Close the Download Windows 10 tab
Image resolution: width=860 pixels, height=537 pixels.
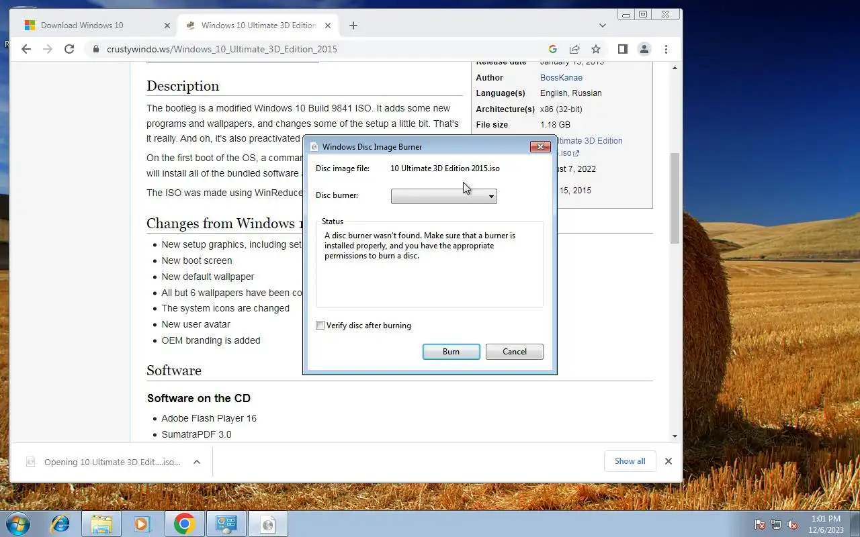(x=167, y=26)
